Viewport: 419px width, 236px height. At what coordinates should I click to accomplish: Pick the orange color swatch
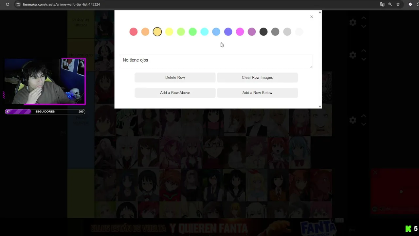point(145,32)
